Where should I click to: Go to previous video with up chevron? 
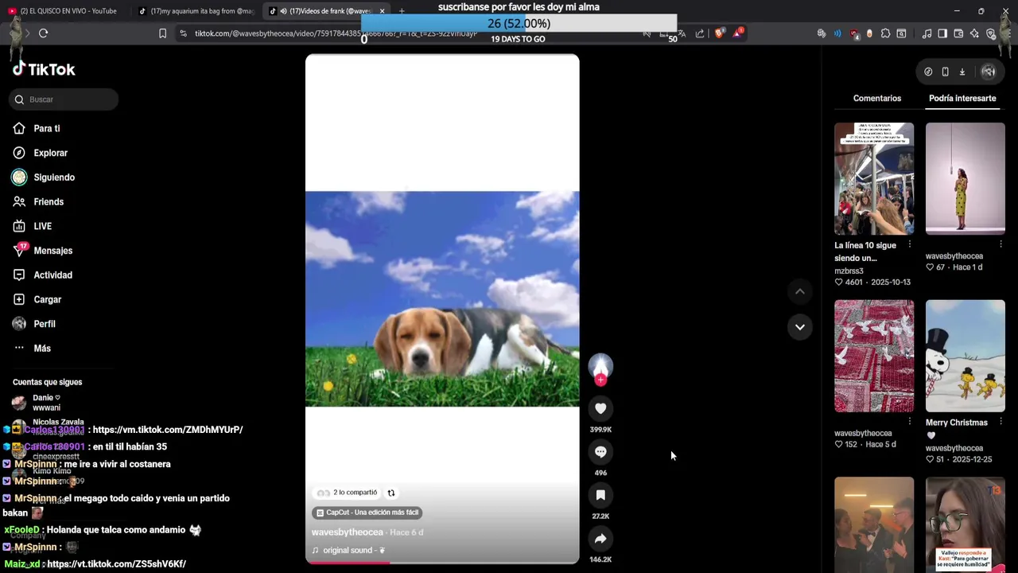[x=800, y=292]
